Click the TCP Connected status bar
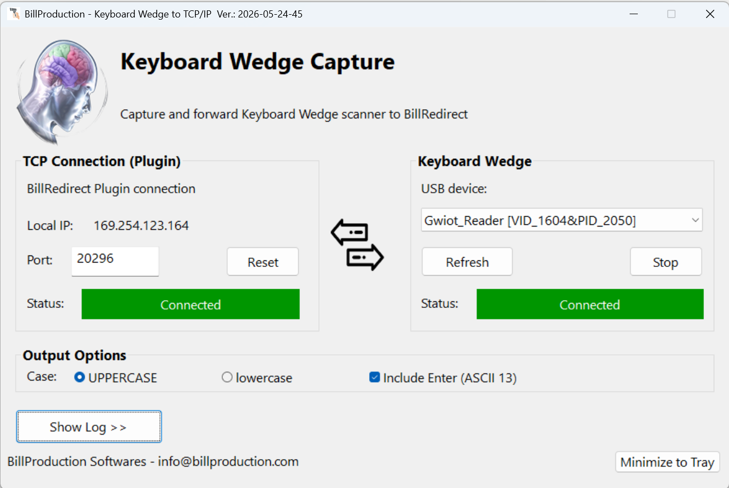Viewport: 729px width, 488px height. pyautogui.click(x=191, y=304)
